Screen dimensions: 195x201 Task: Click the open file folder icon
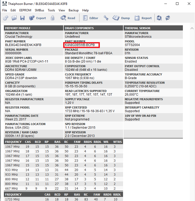tap(14, 18)
